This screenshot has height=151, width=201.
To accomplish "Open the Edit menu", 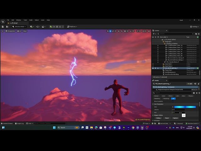I will coord(13,20).
